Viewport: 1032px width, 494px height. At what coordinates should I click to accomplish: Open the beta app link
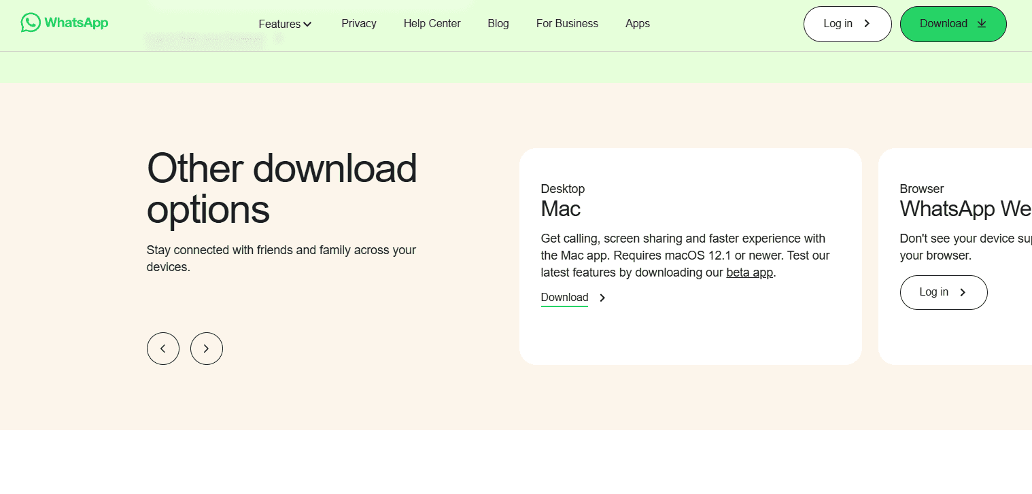(x=749, y=272)
